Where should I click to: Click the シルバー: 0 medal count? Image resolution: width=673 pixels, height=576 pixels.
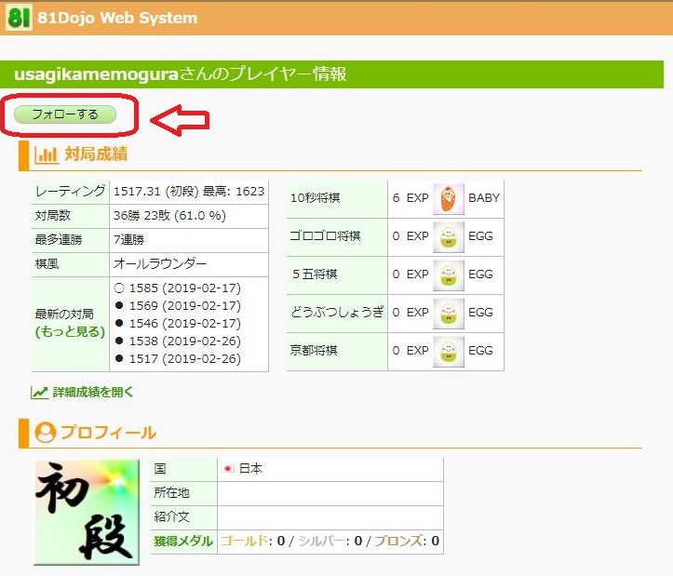(330, 541)
